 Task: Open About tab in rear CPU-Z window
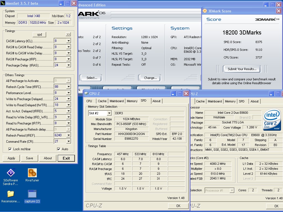[255, 101]
